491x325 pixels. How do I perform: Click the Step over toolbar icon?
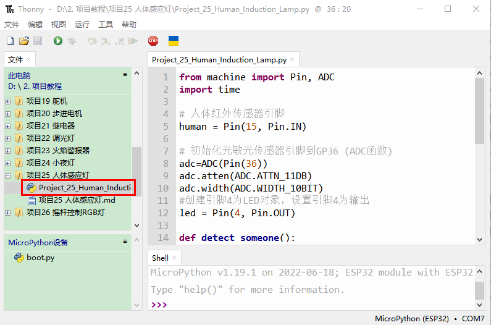92,41
